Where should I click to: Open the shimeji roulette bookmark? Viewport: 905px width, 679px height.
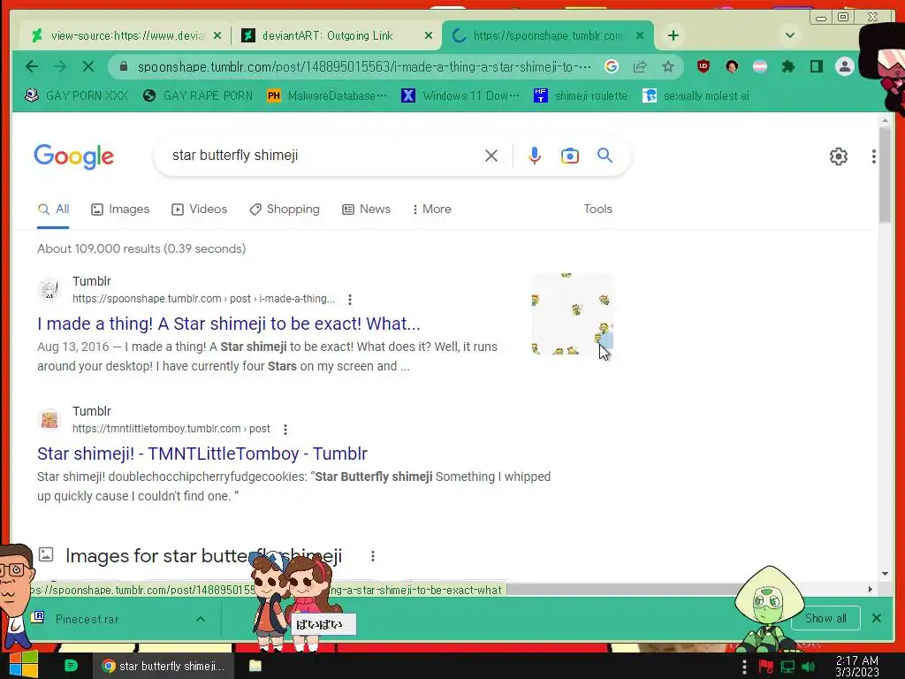581,95
